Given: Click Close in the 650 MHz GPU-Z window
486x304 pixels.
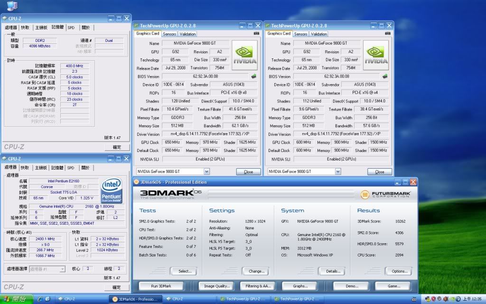Looking at the screenshot, I should click(248, 171).
